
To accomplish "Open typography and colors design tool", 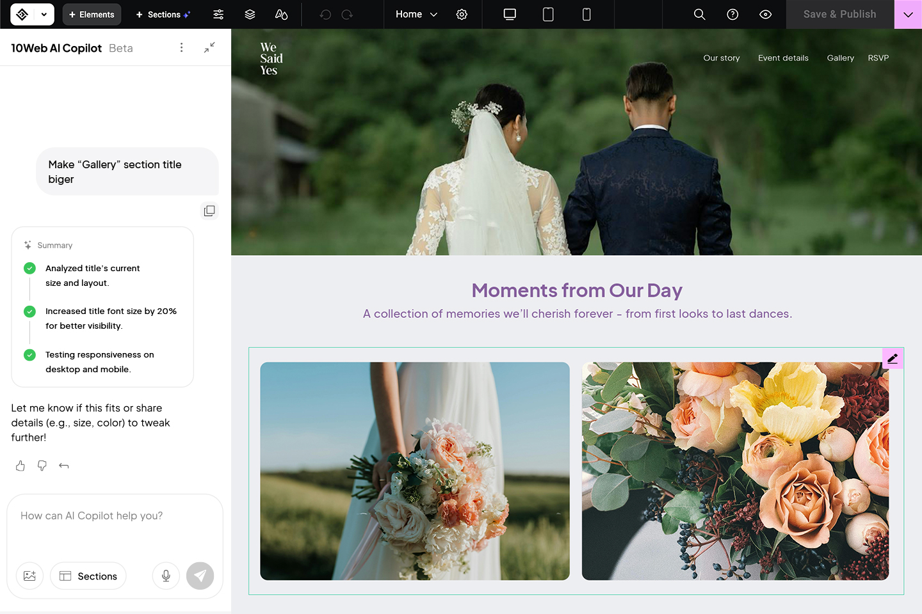I will (x=281, y=14).
